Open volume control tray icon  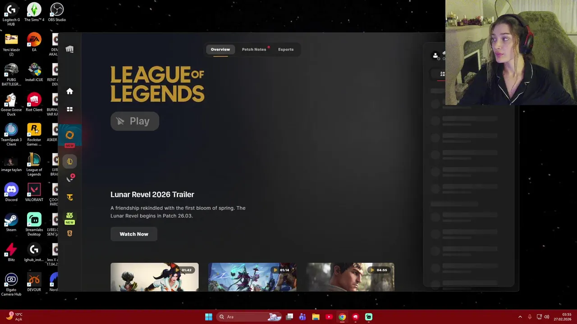(547, 317)
